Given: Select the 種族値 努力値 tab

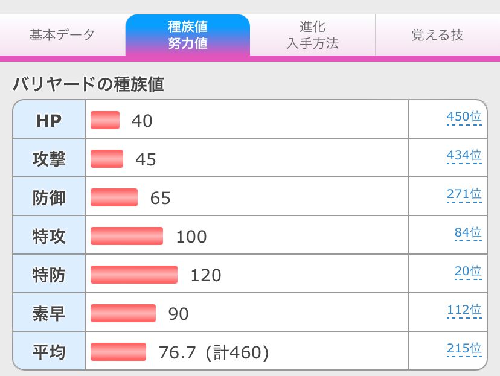Looking at the screenshot, I should click(x=187, y=35).
